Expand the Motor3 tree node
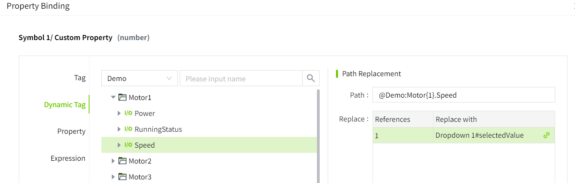 tap(113, 177)
